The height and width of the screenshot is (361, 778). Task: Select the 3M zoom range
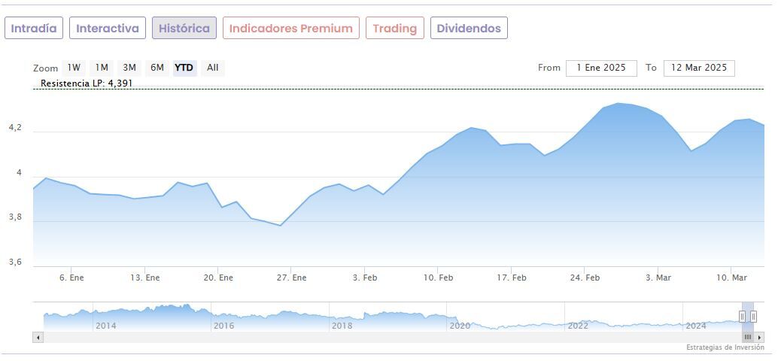coord(129,68)
